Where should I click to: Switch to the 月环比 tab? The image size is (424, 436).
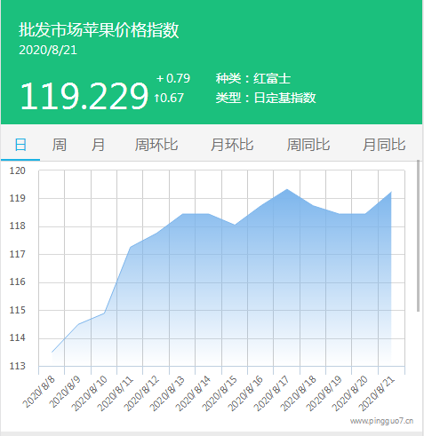click(232, 145)
